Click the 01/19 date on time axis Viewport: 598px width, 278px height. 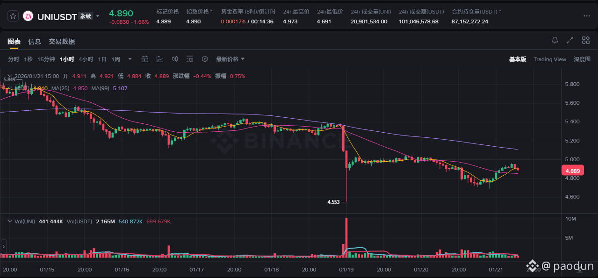click(x=346, y=270)
